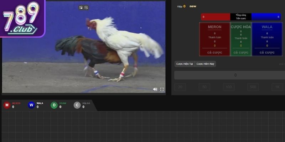285x142 pixels.
Task: Click the green D Draw circle icon
Action: [54, 105]
